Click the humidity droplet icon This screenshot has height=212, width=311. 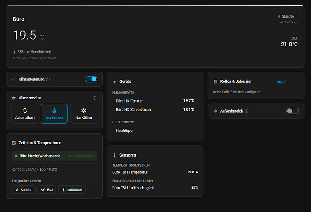click(14, 52)
